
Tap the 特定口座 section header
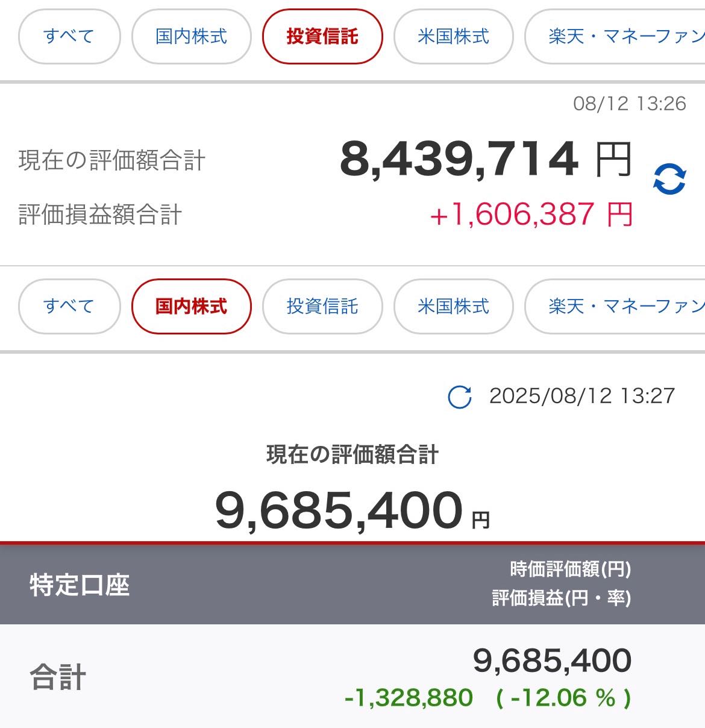(80, 585)
